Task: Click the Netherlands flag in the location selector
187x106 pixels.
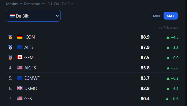Action: tap(12, 16)
